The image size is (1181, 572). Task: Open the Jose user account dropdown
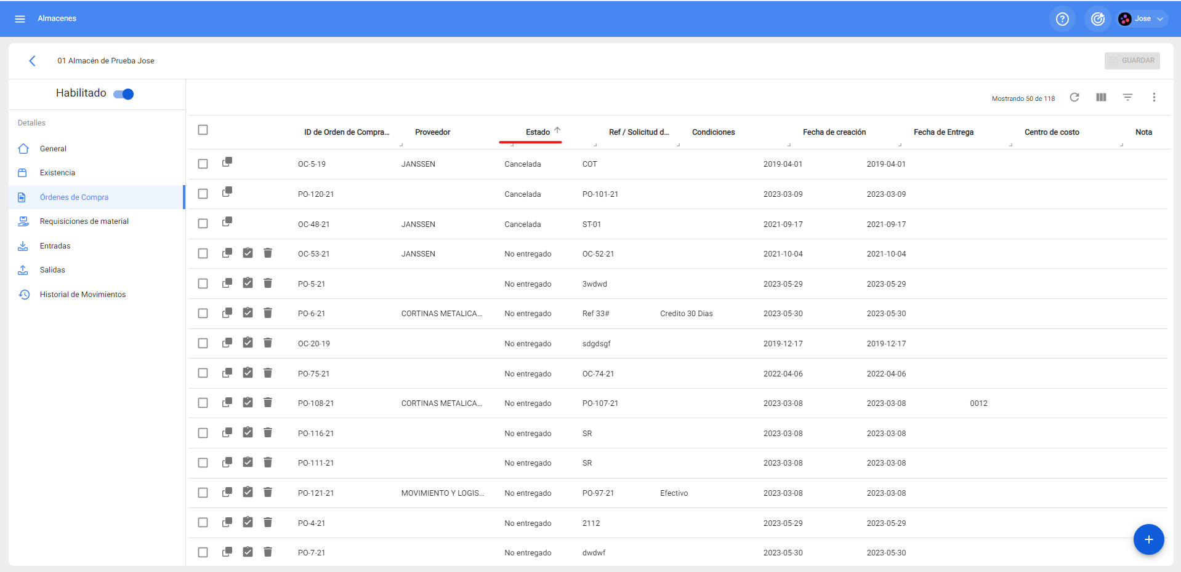tap(1142, 19)
